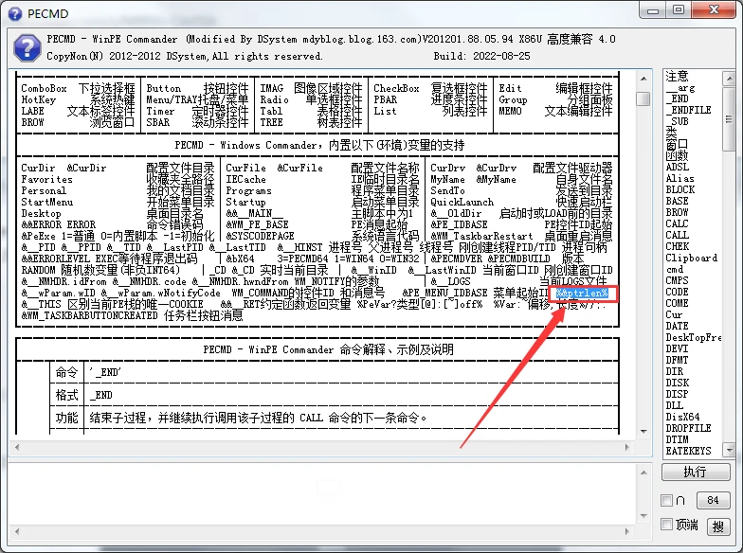Select CHEK in the command list
The width and height of the screenshot is (743, 553).
[677, 246]
